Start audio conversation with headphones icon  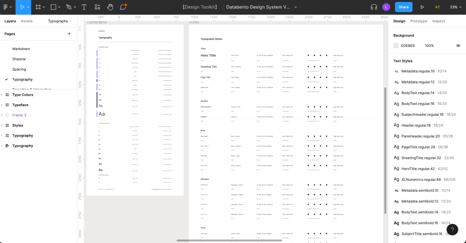tap(374, 7)
